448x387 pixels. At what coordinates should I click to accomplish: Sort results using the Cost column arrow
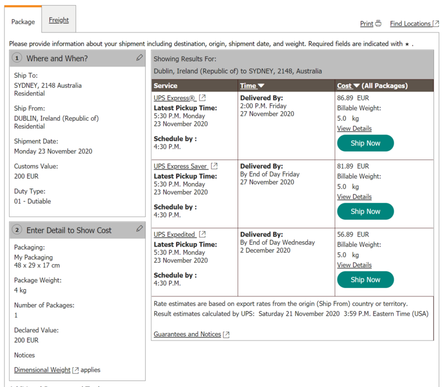click(356, 86)
